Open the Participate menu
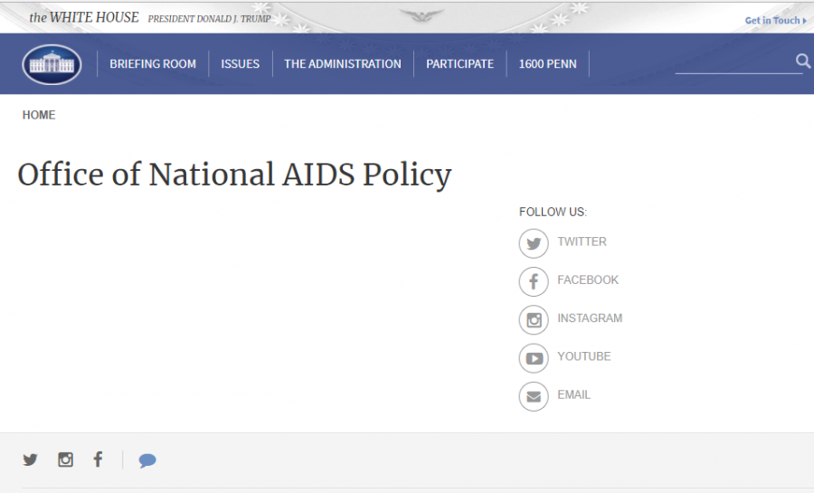Viewport: 814px width, 493px height. (460, 64)
